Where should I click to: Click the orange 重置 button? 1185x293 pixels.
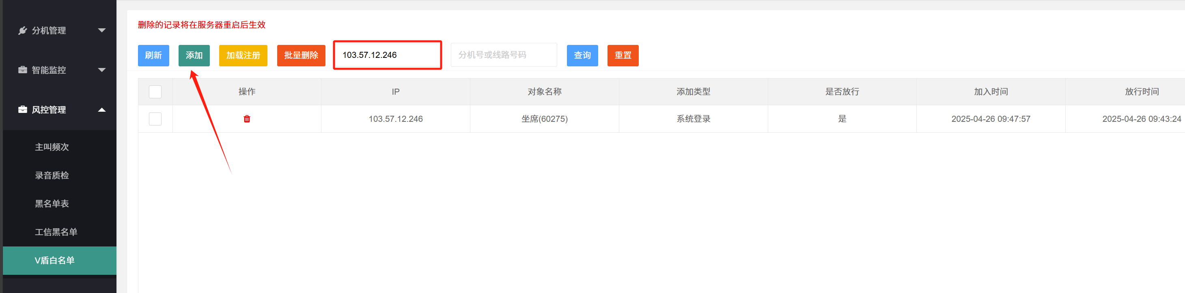pos(623,55)
